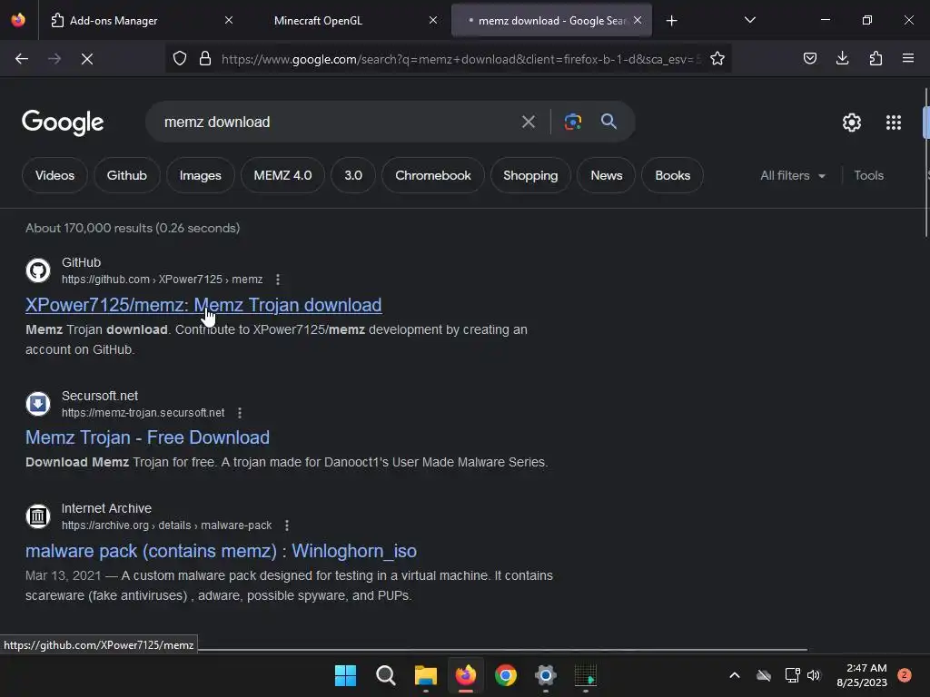Viewport: 930px width, 697px height.
Task: Clear the Google search box
Action: pyautogui.click(x=528, y=123)
